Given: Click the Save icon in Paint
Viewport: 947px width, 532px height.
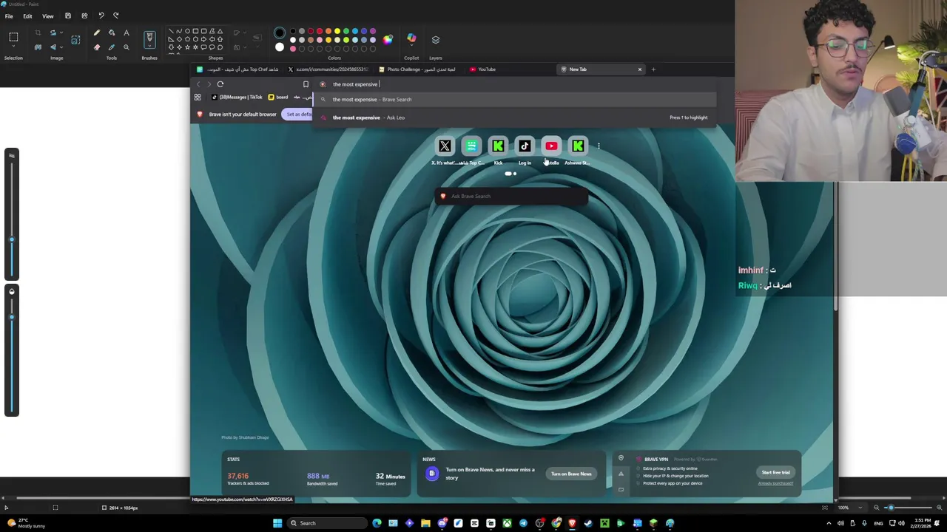Looking at the screenshot, I should (x=67, y=16).
